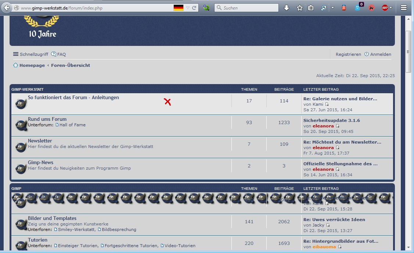The width and height of the screenshot is (414, 253).
Task: Open eibauoma user profile
Action: tap(324, 247)
